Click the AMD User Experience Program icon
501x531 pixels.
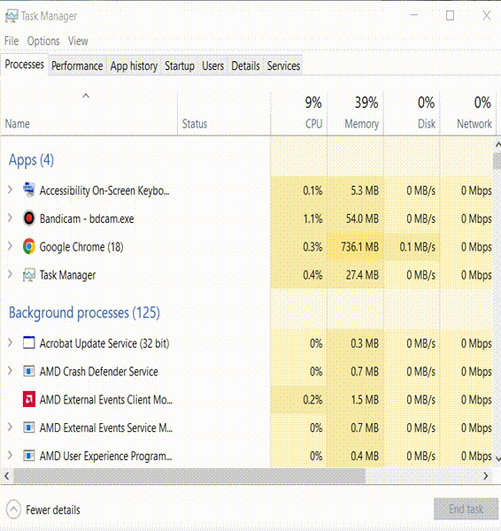click(x=29, y=456)
